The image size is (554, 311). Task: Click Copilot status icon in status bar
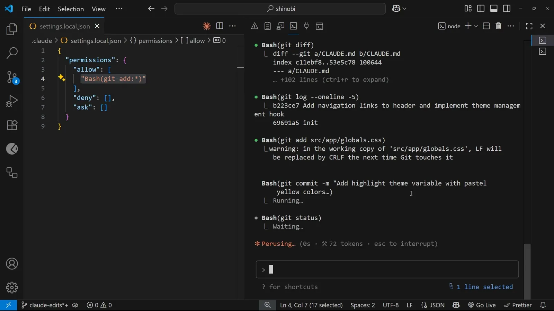coord(456,305)
